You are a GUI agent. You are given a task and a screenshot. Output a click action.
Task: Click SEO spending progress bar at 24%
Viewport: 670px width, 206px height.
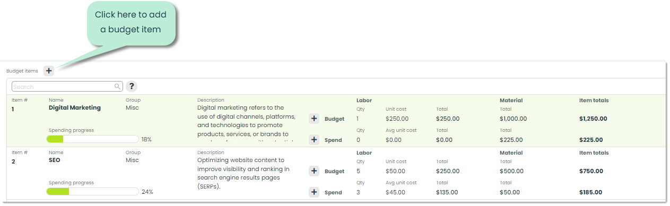click(x=92, y=192)
